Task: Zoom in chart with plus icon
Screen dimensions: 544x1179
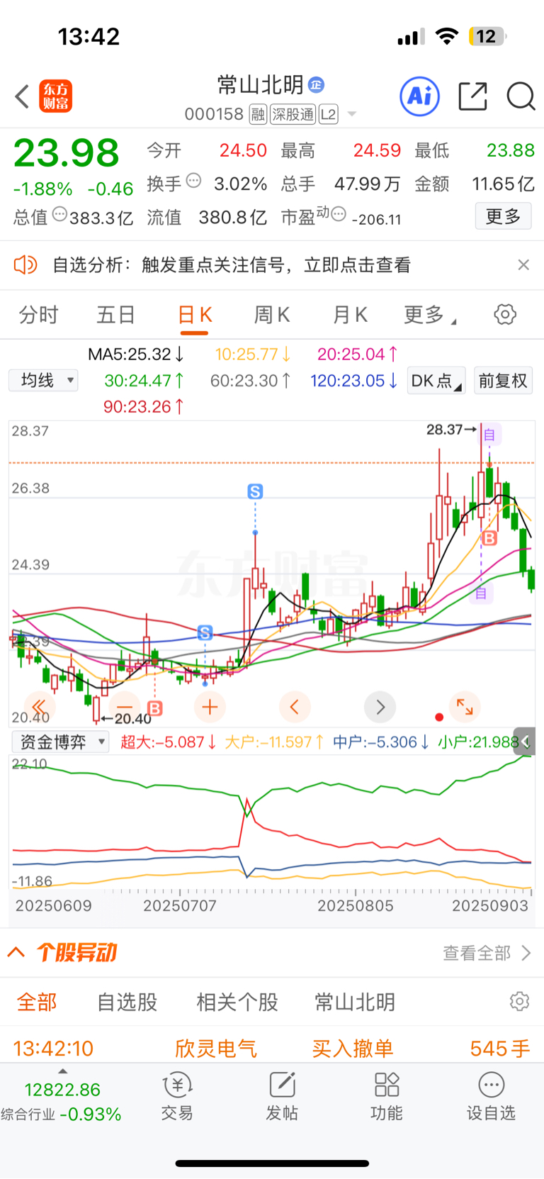Action: [x=210, y=707]
